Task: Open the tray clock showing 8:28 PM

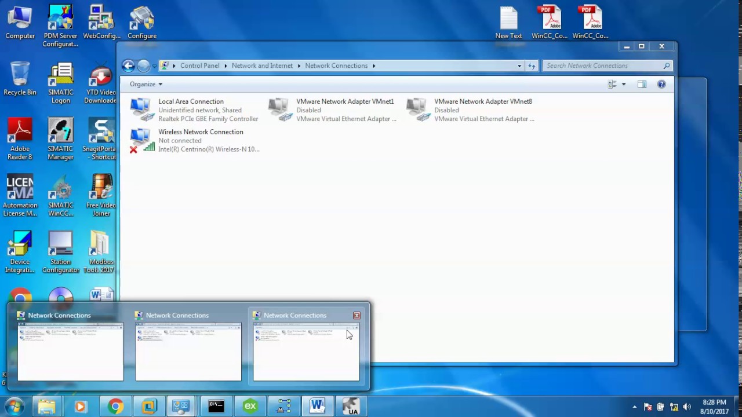Action: [714, 407]
